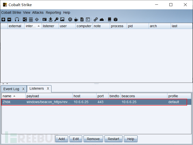Screen dimensions: 193x145
Task: Click the Restart listener button
Action: 114,139
